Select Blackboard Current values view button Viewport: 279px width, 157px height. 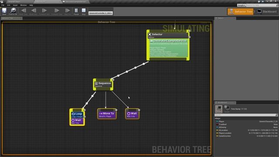(219, 109)
